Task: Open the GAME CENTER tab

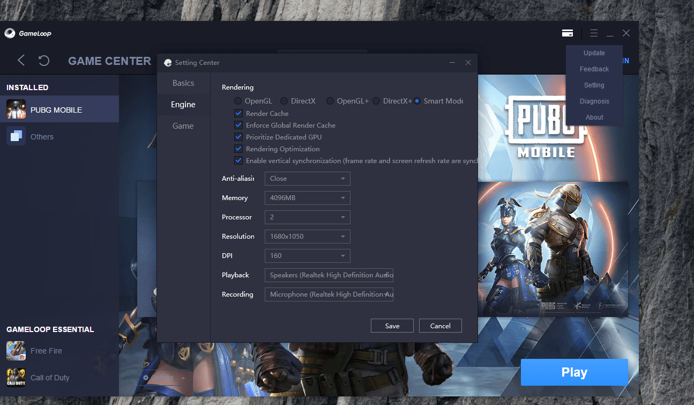Action: (110, 61)
